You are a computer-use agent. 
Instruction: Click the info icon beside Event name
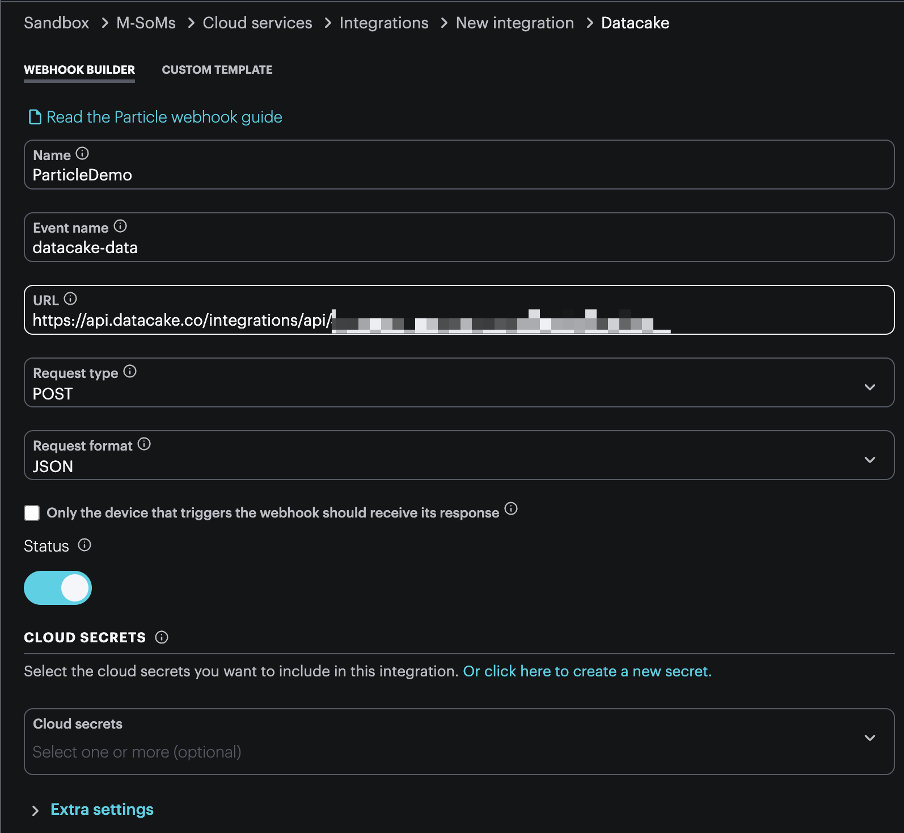click(120, 226)
